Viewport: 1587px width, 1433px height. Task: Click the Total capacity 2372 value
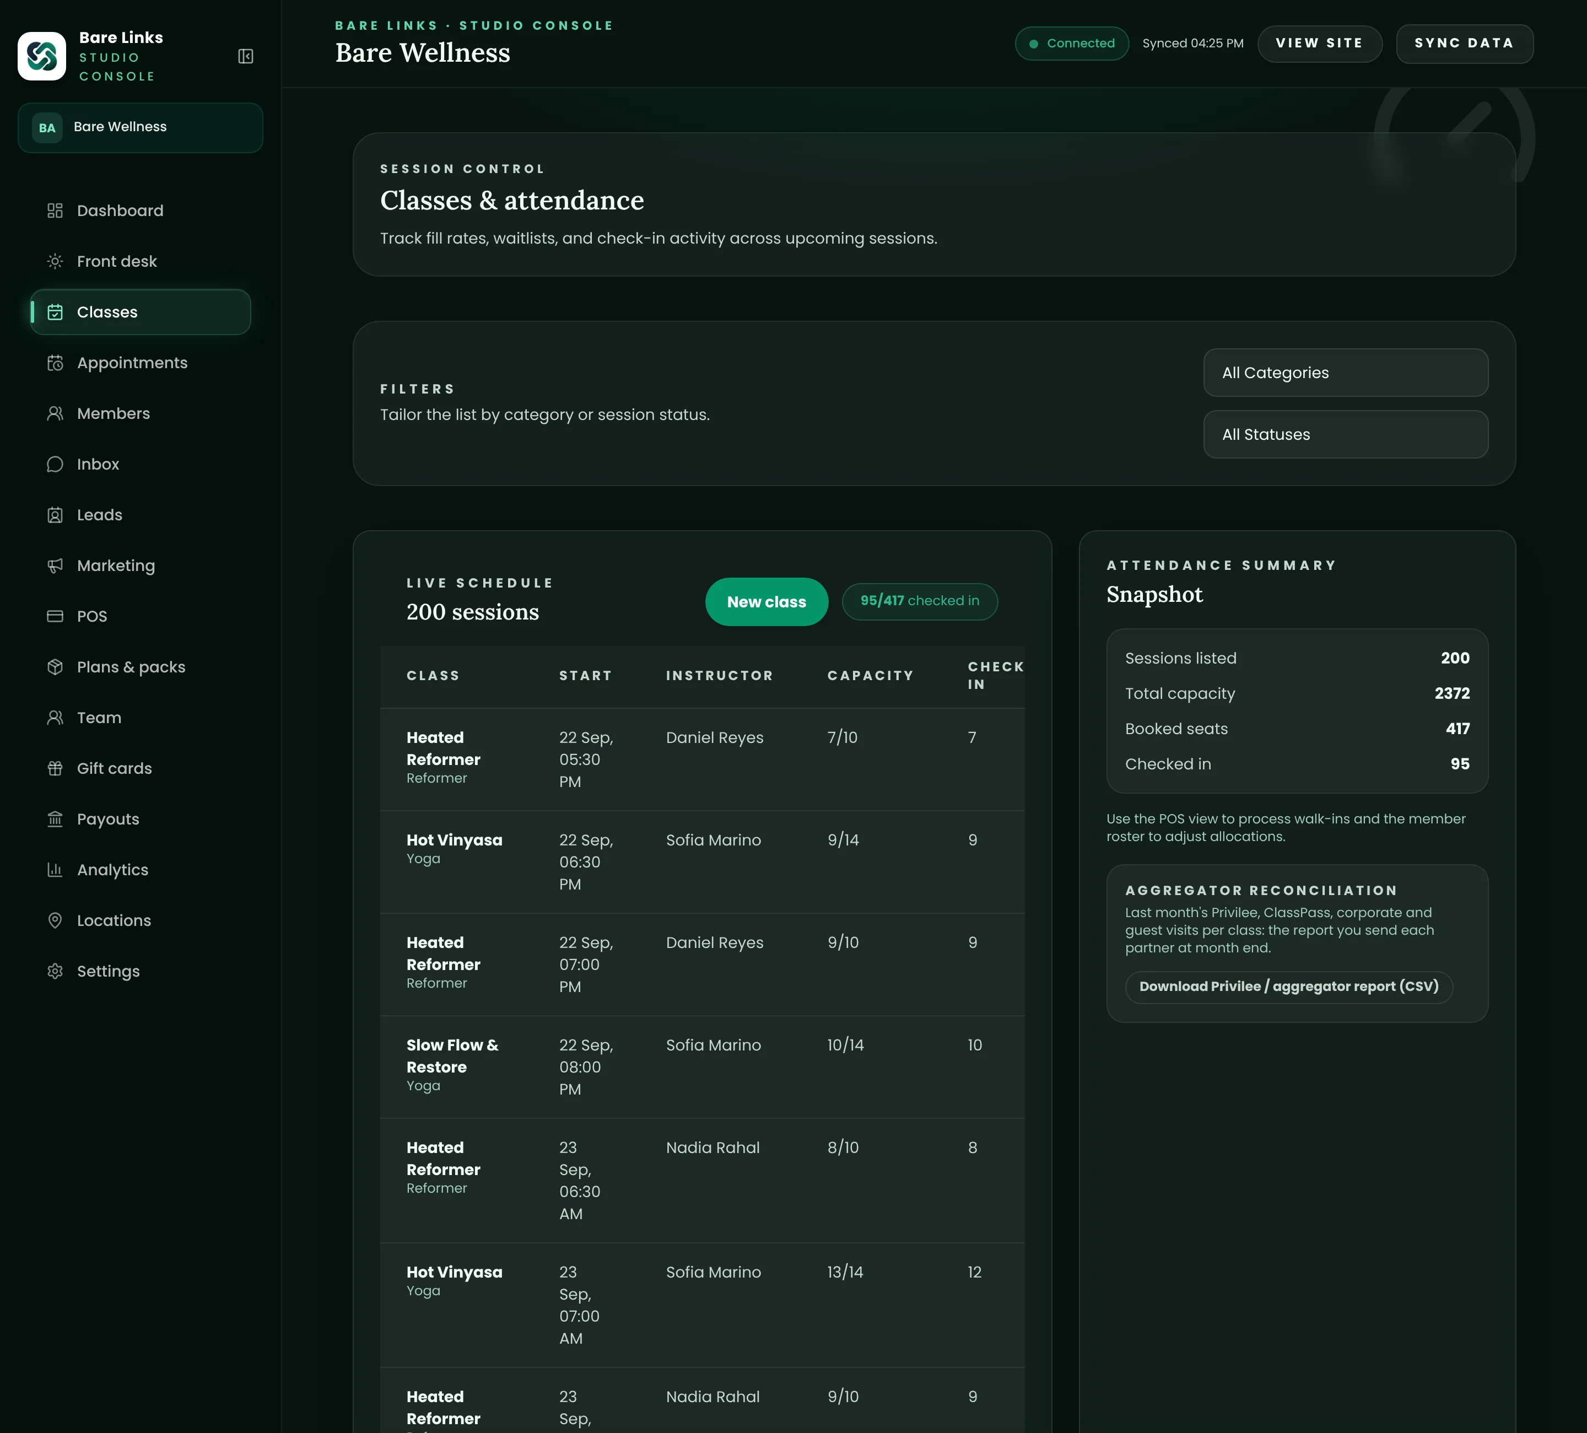click(x=1451, y=693)
